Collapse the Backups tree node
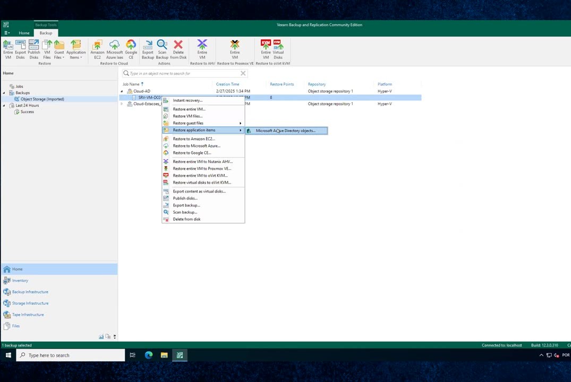The height and width of the screenshot is (382, 571). 4,93
